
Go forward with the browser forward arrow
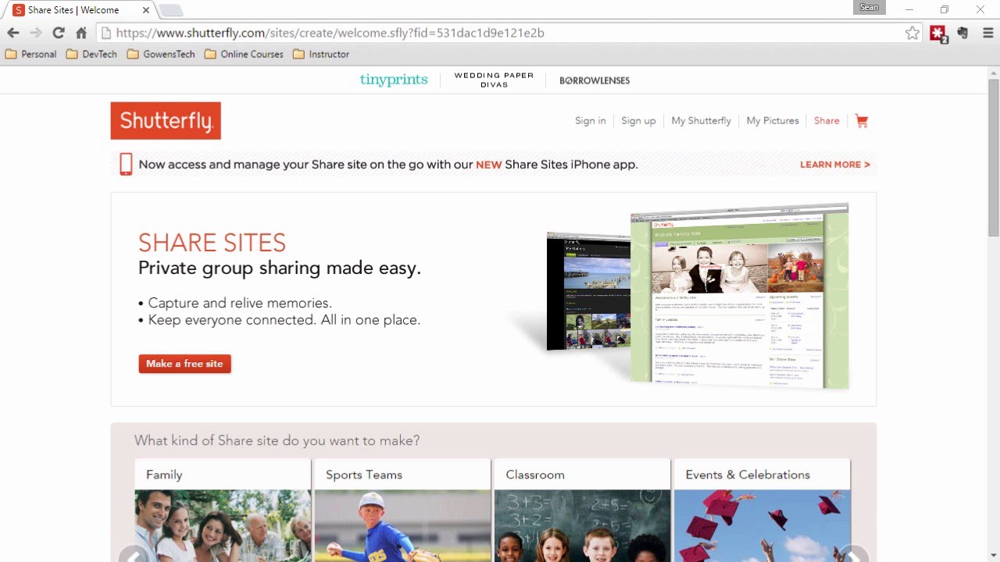coord(36,33)
